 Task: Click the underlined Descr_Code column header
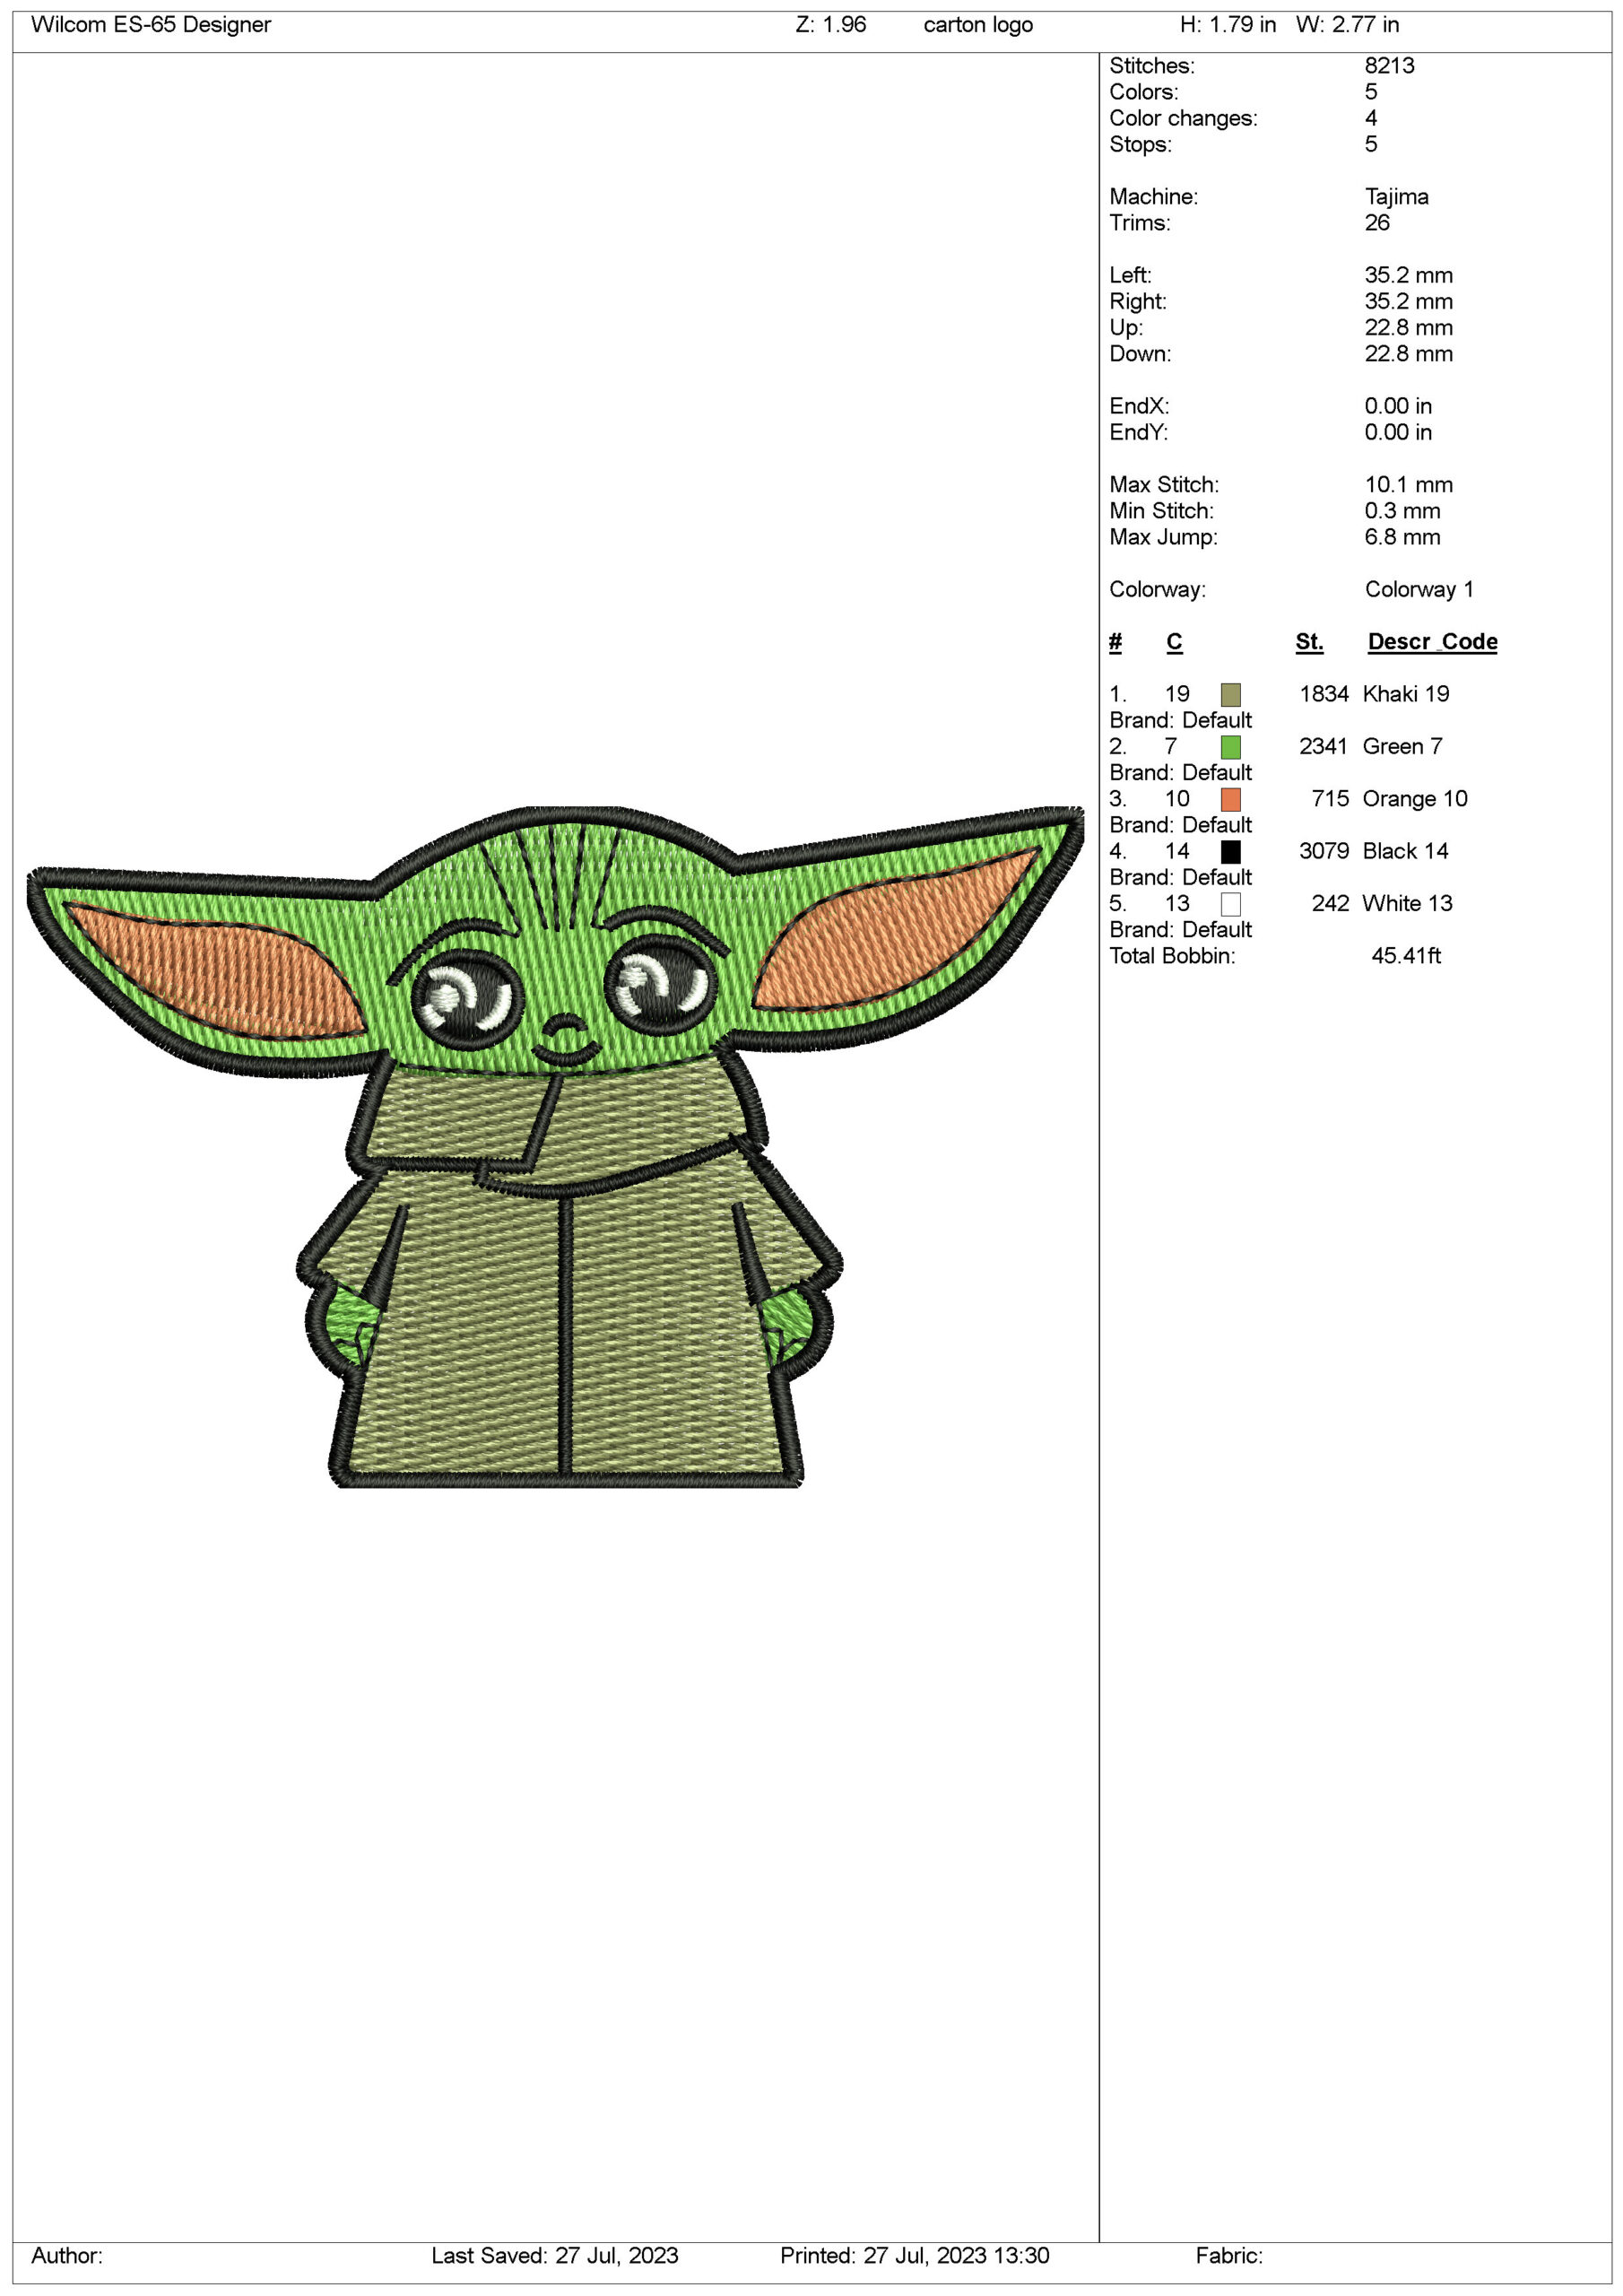(x=1431, y=642)
